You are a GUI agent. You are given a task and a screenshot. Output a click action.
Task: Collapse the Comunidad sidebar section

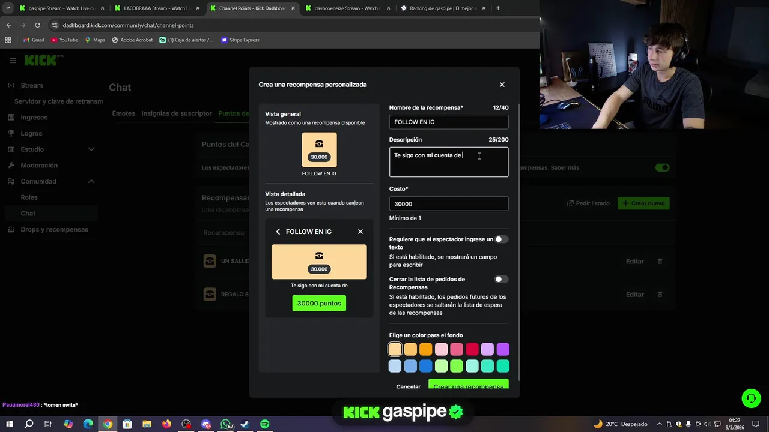point(91,181)
